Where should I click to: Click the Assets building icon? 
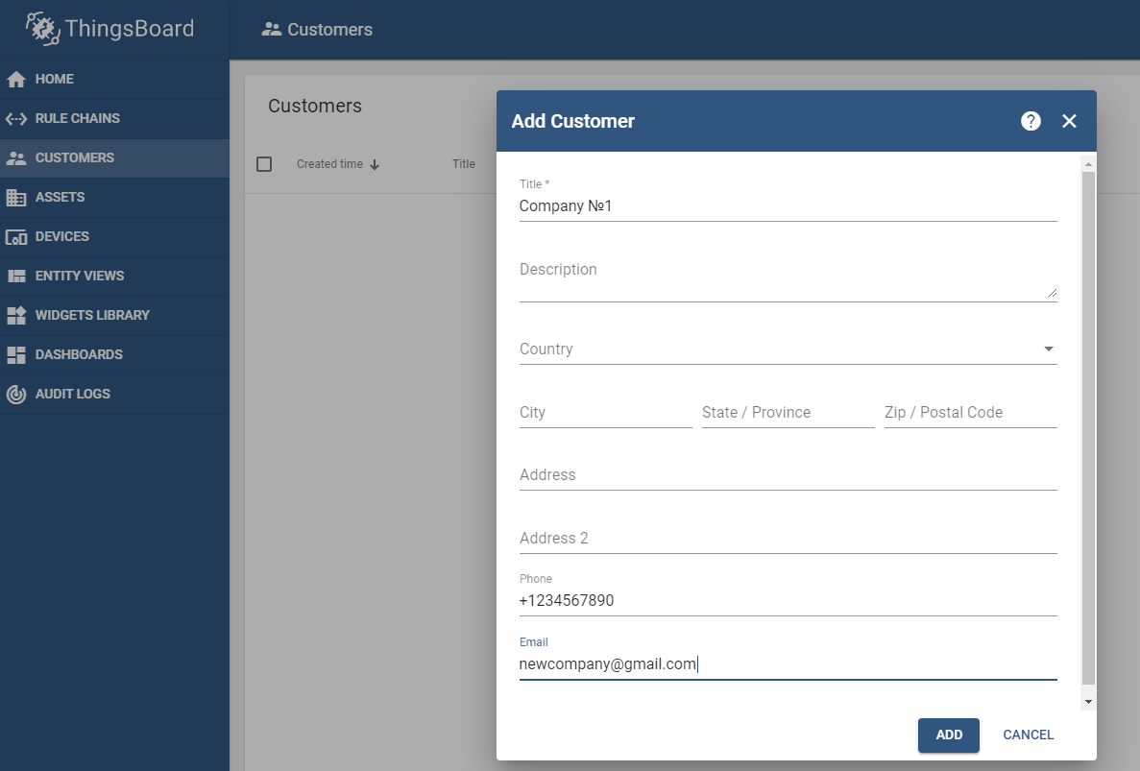[x=16, y=198]
